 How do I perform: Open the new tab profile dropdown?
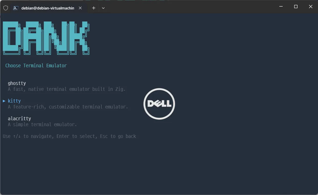coord(103,8)
